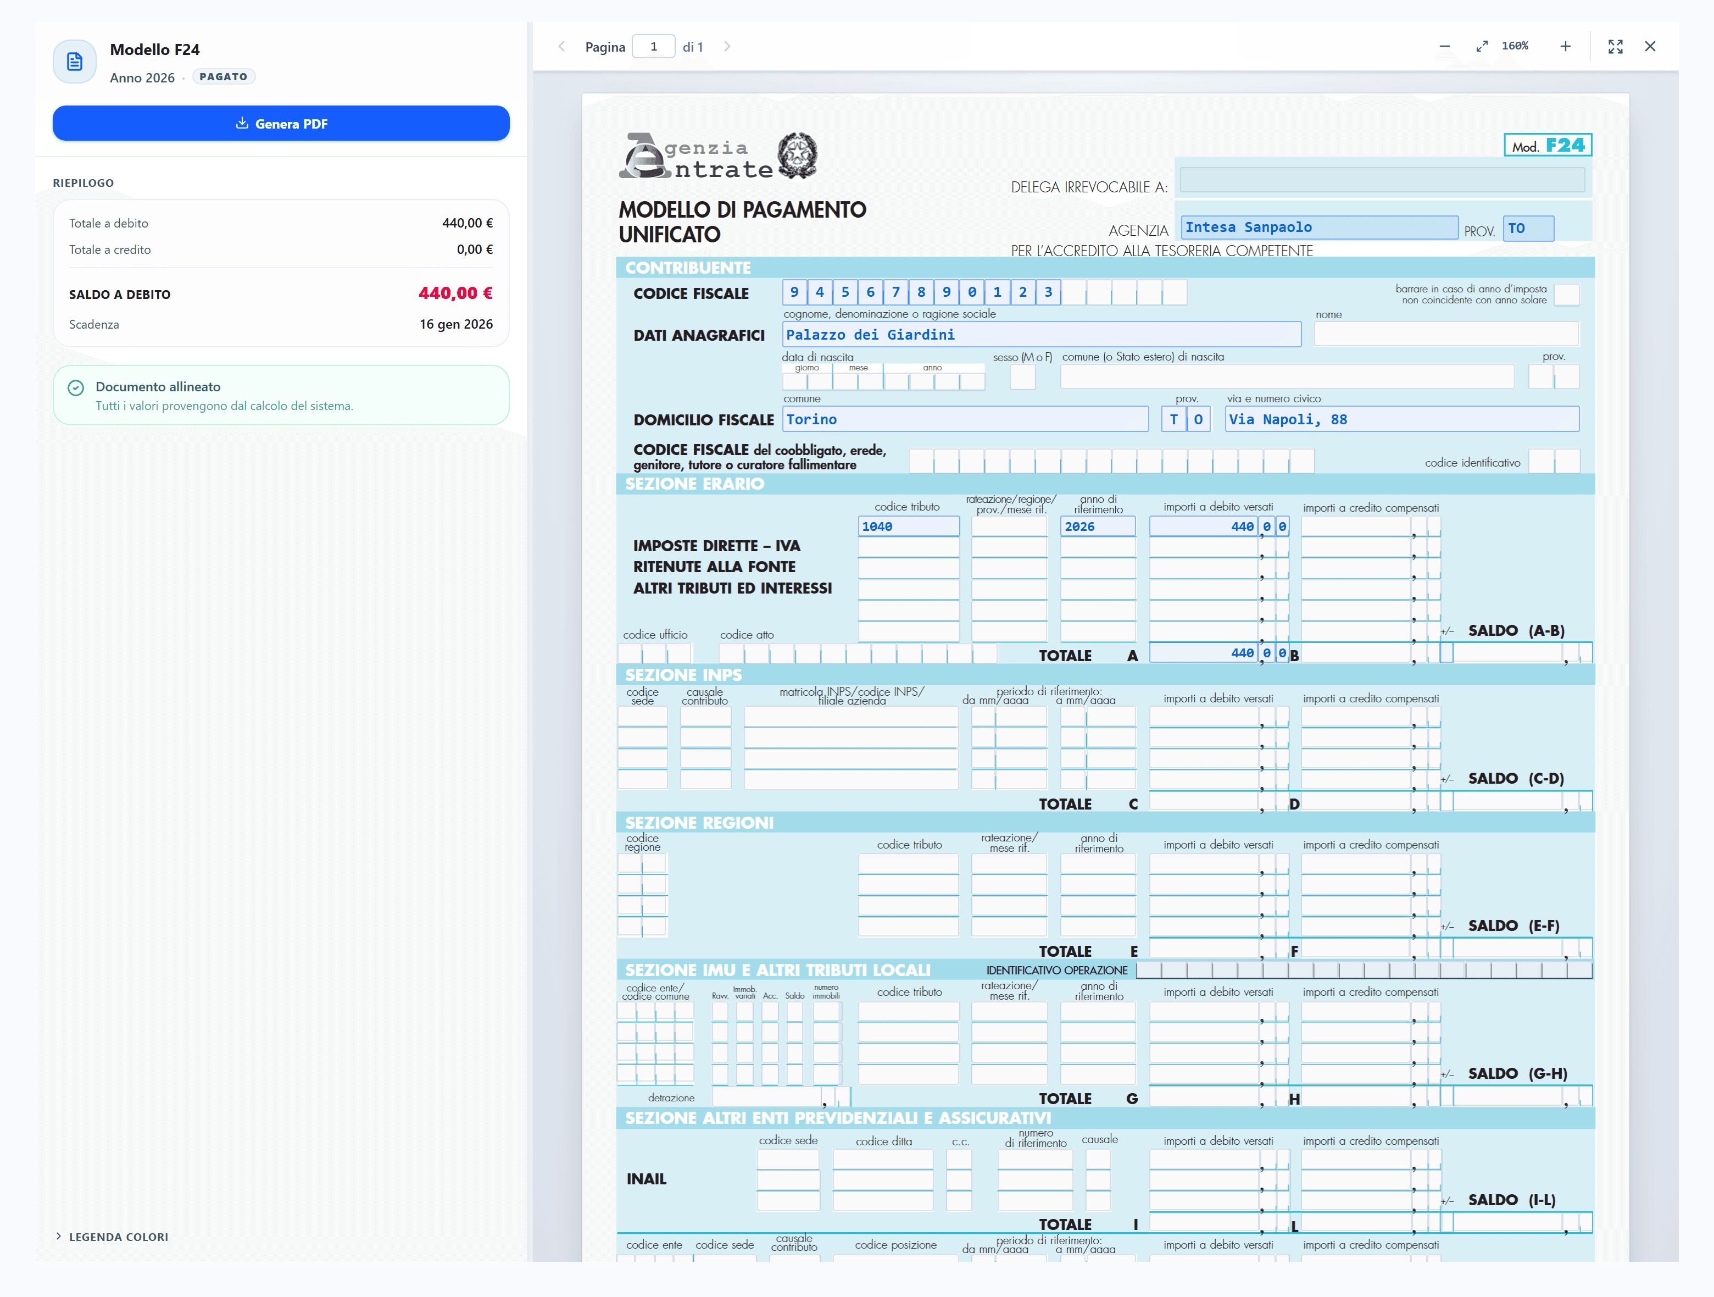Click the Totale A amount 440 field
The width and height of the screenshot is (1714, 1297).
1203,653
